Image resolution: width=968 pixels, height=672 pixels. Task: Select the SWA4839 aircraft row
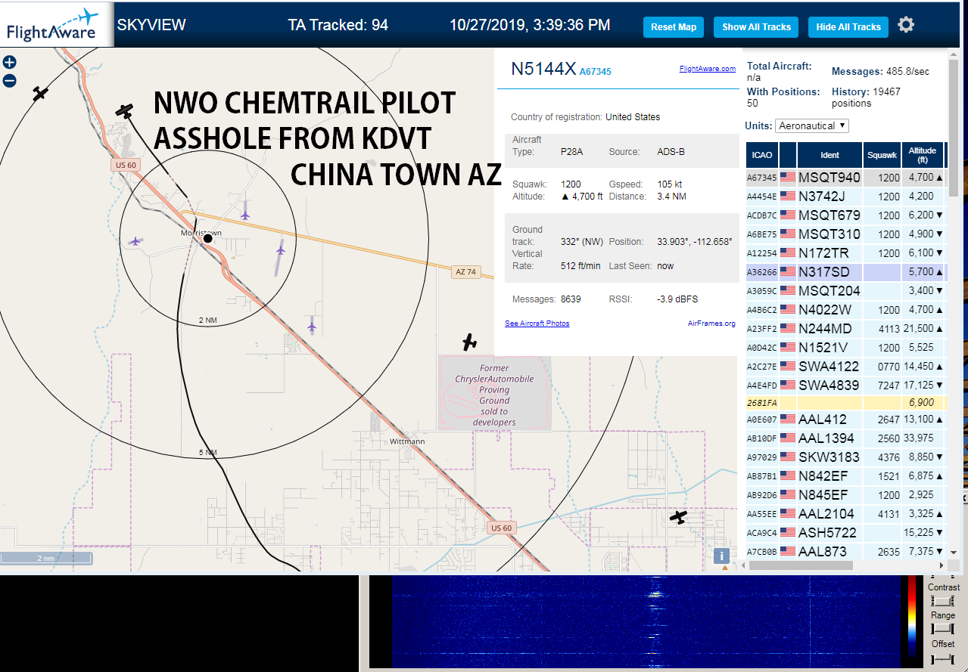point(845,385)
